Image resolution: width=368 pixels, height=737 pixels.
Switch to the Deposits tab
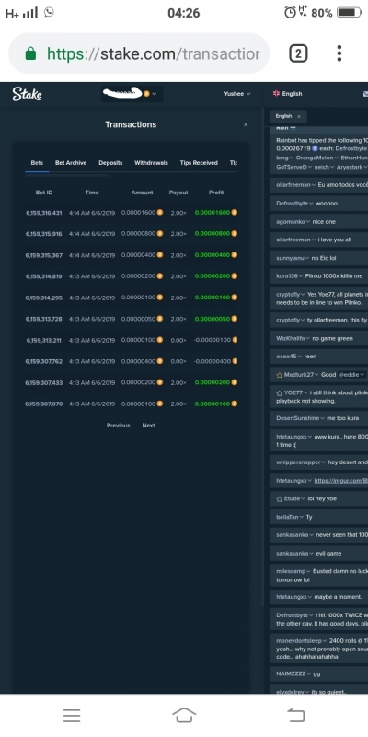coord(110,163)
